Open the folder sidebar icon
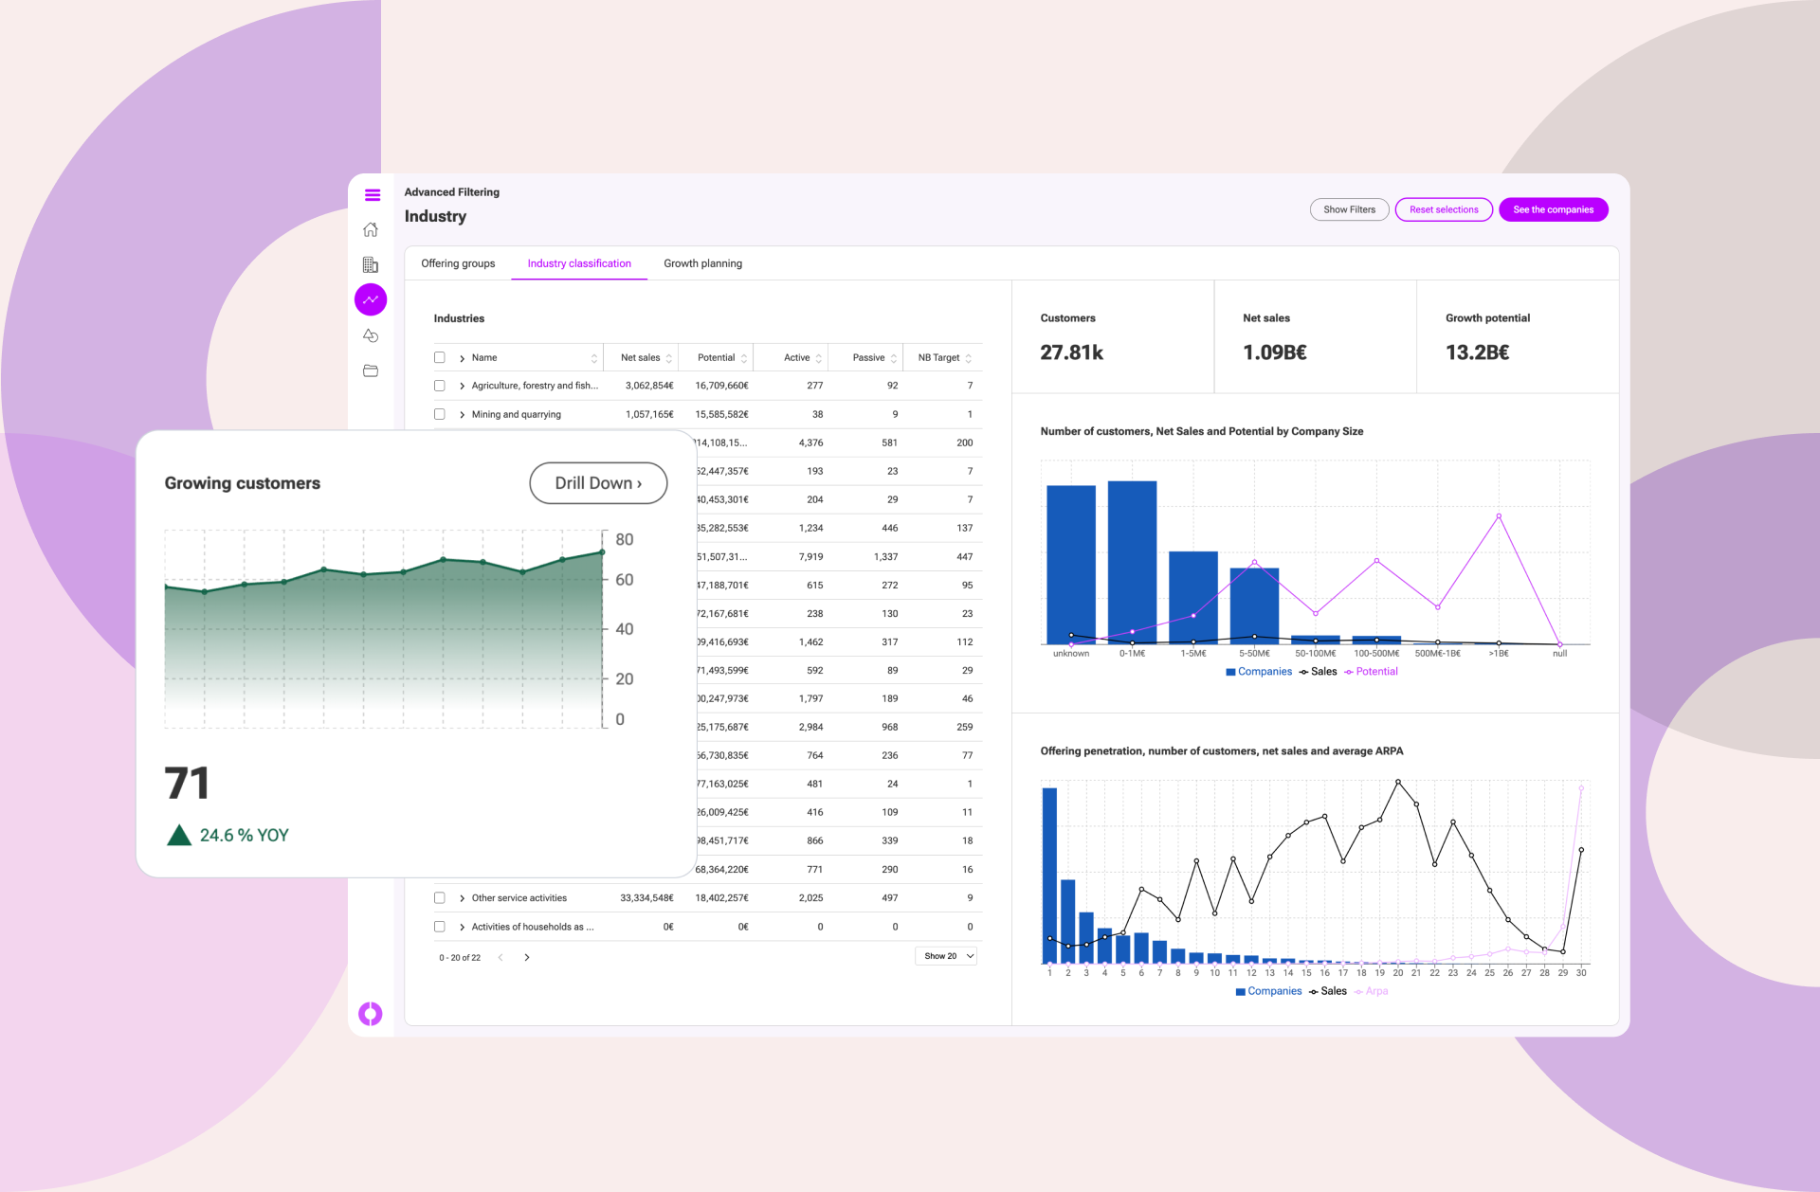 coord(371,370)
